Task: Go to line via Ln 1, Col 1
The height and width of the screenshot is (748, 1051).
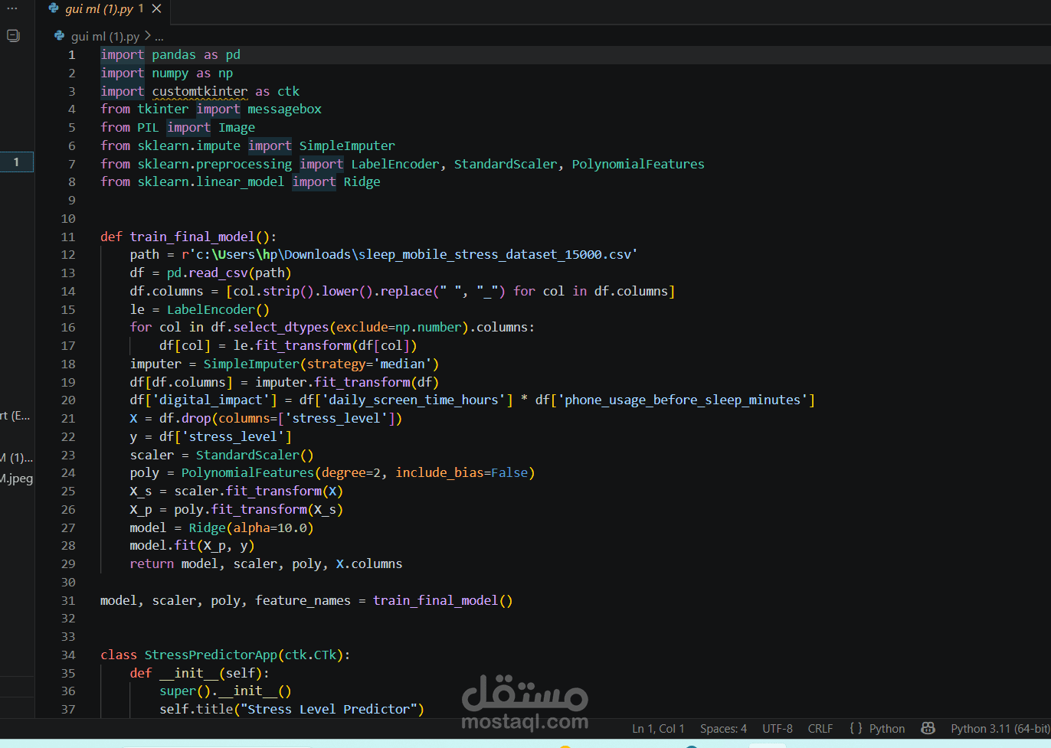Action: 658,728
